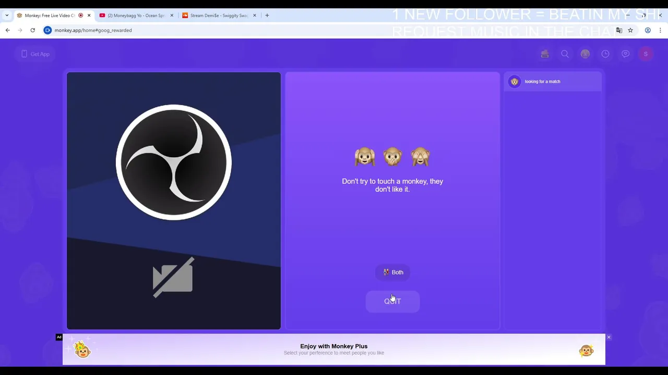The height and width of the screenshot is (375, 668).
Task: Open the Chrome three-dot menu
Action: 660,30
